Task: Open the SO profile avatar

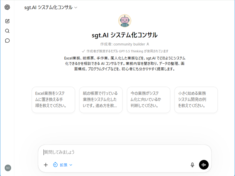Action: click(8, 168)
